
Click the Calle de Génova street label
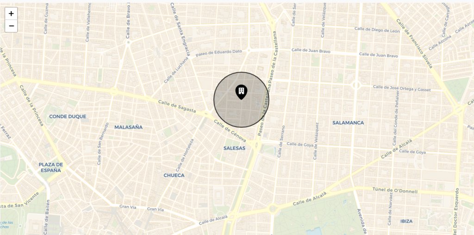(x=230, y=131)
